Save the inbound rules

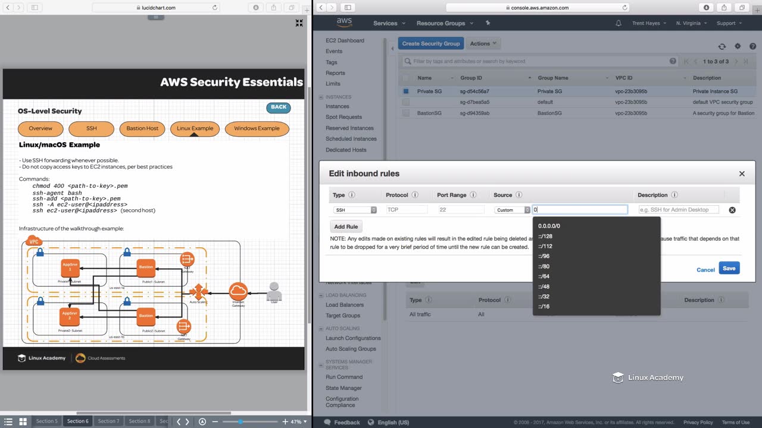tap(729, 268)
